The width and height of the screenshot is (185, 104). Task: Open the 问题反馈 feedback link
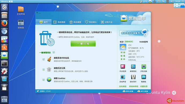[144, 86]
